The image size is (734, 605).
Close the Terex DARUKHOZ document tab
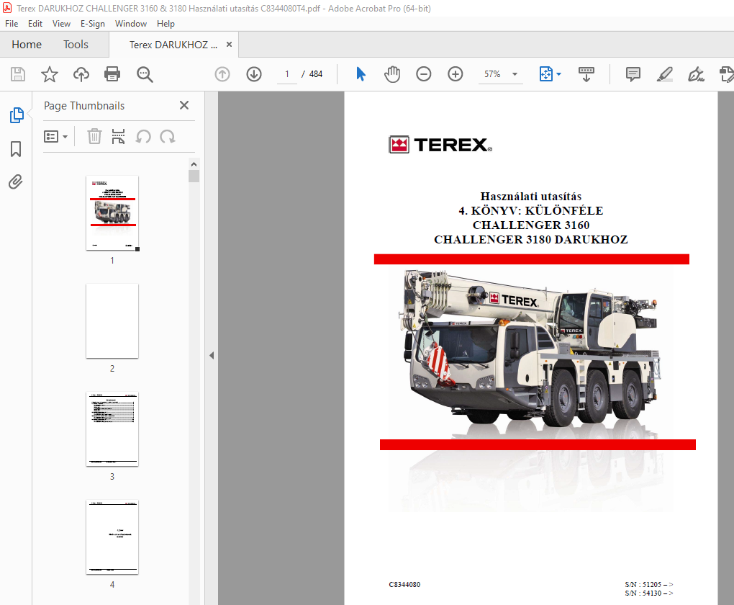click(x=229, y=44)
